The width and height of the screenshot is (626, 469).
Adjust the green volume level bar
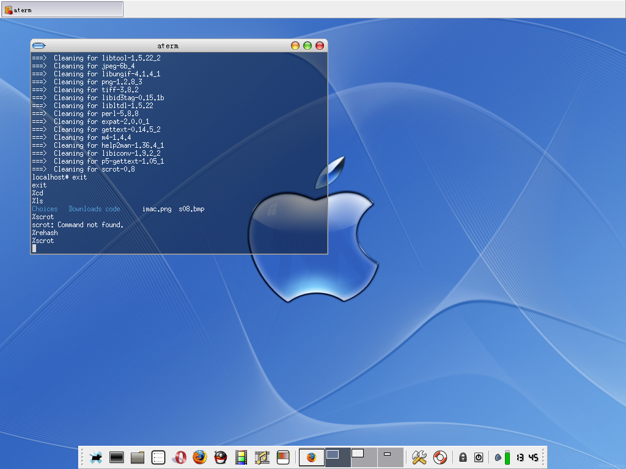507,457
